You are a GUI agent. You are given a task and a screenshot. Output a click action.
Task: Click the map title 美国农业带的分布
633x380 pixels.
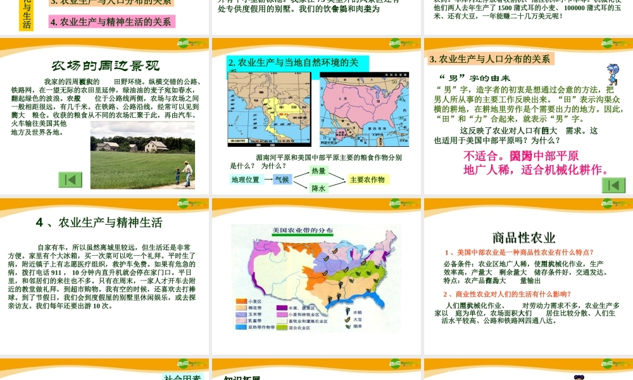pos(303,230)
